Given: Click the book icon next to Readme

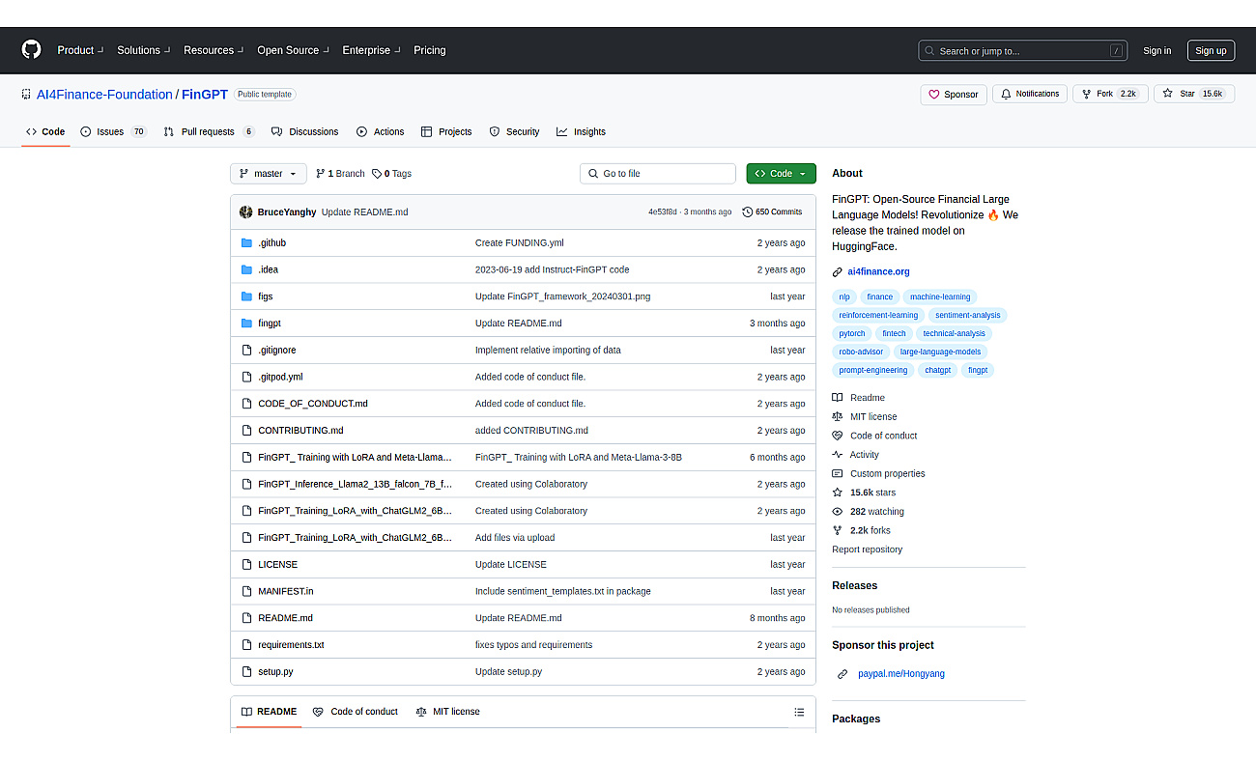Looking at the screenshot, I should [838, 398].
